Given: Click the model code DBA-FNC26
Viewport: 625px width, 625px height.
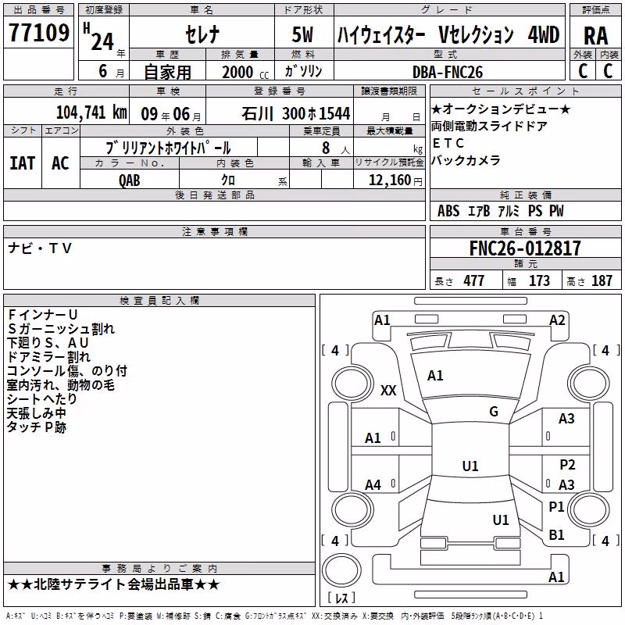Looking at the screenshot, I should (448, 72).
